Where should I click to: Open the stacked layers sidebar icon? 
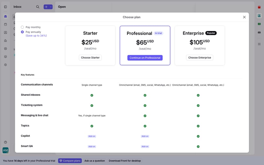5,57
